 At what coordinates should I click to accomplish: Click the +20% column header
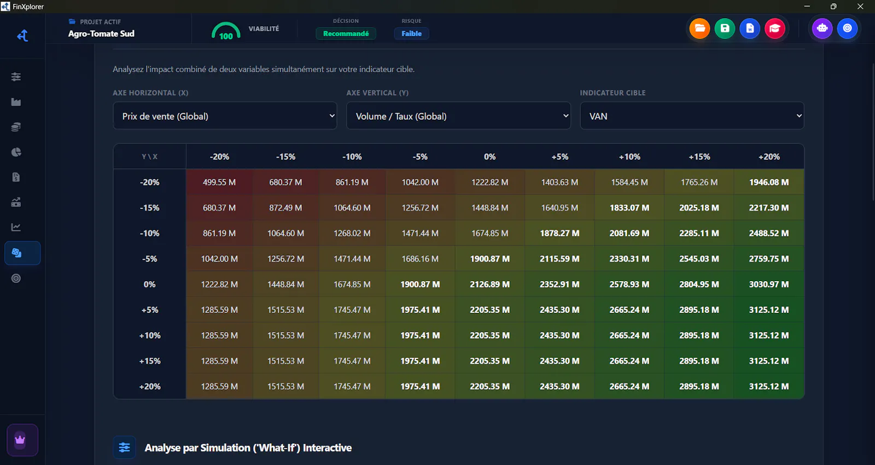click(x=769, y=156)
